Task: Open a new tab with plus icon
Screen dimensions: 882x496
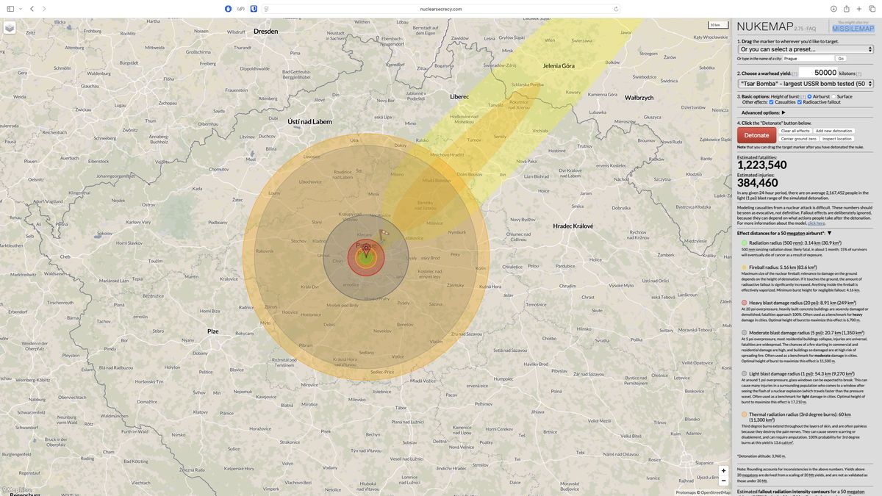Action: 859,9
